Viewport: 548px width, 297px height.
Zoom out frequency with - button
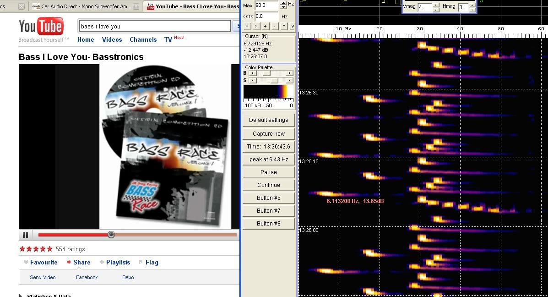(x=274, y=26)
